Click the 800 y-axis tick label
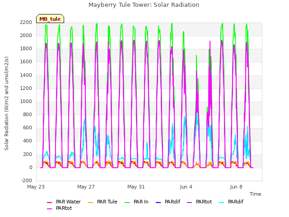The image size is (289, 217). [28, 114]
